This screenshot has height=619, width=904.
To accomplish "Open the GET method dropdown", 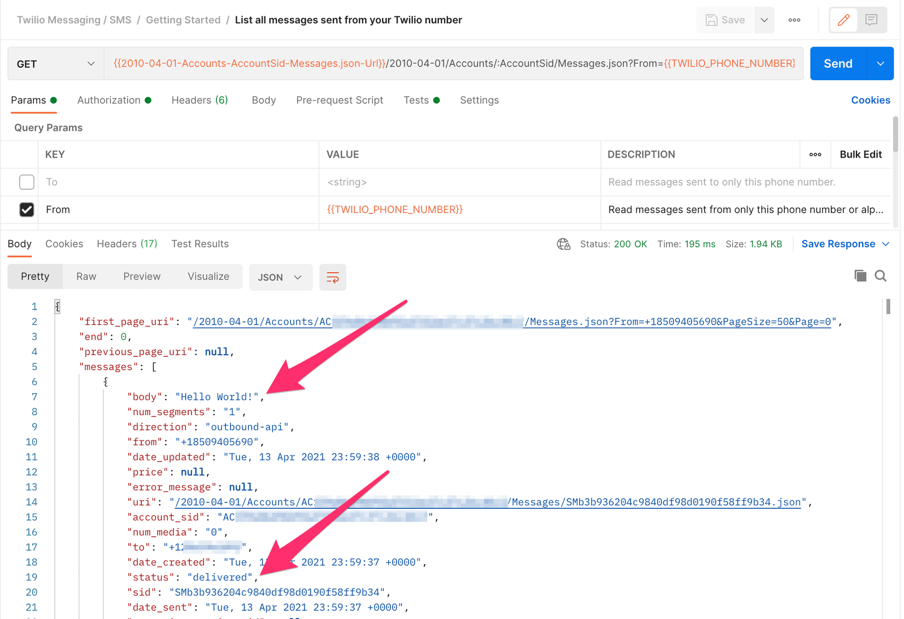I will pos(55,63).
